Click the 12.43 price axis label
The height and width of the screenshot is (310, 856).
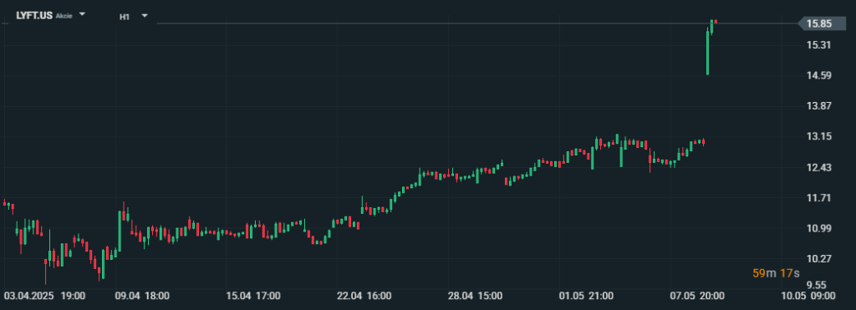tap(819, 167)
